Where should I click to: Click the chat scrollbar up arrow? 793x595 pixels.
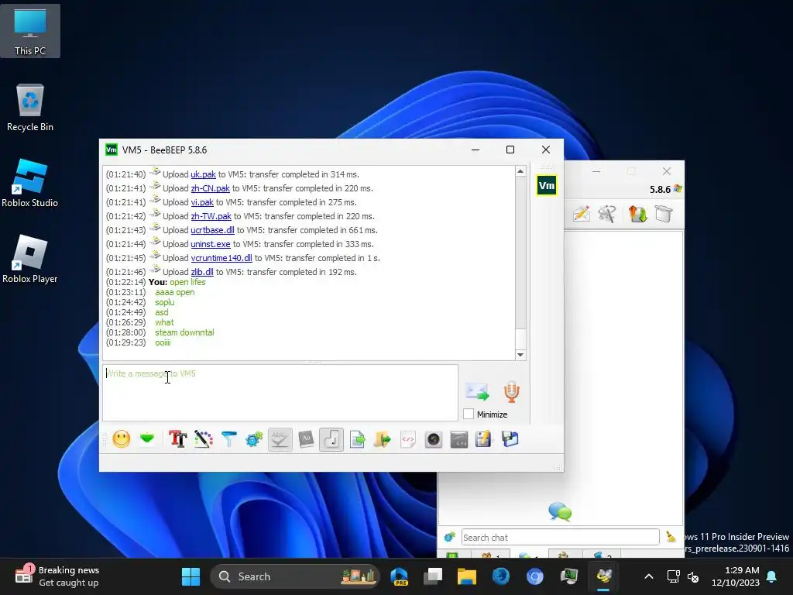pos(520,171)
